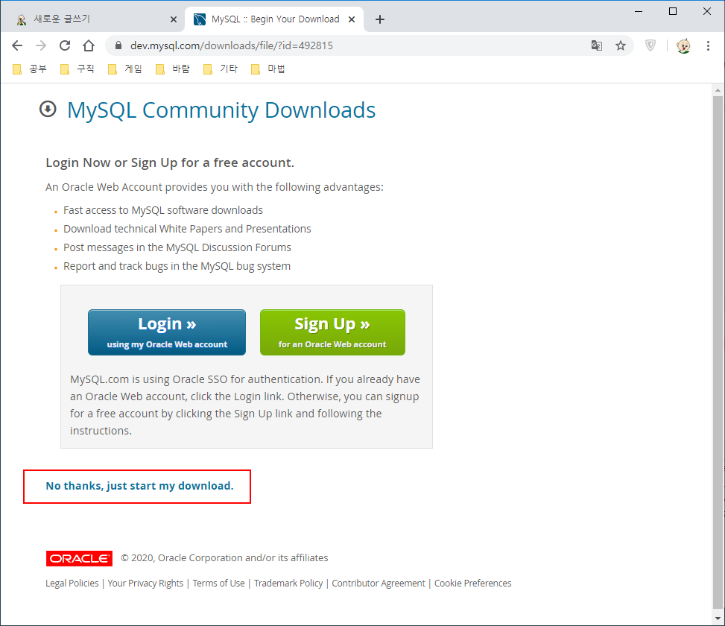Screen dimensions: 725x626
Task: Minimize the Chrome window
Action: pyautogui.click(x=639, y=12)
